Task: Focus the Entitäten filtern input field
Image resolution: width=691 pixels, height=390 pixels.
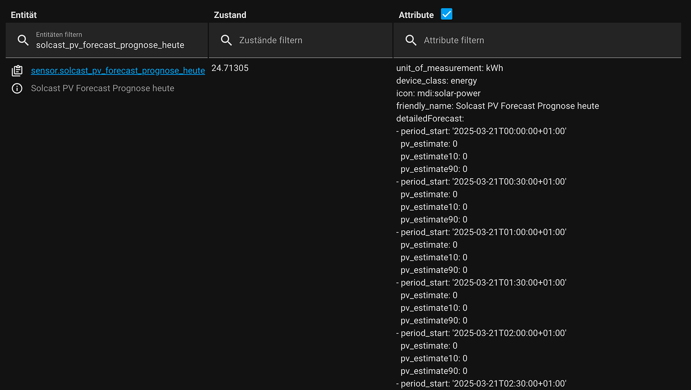Action: [107, 40]
